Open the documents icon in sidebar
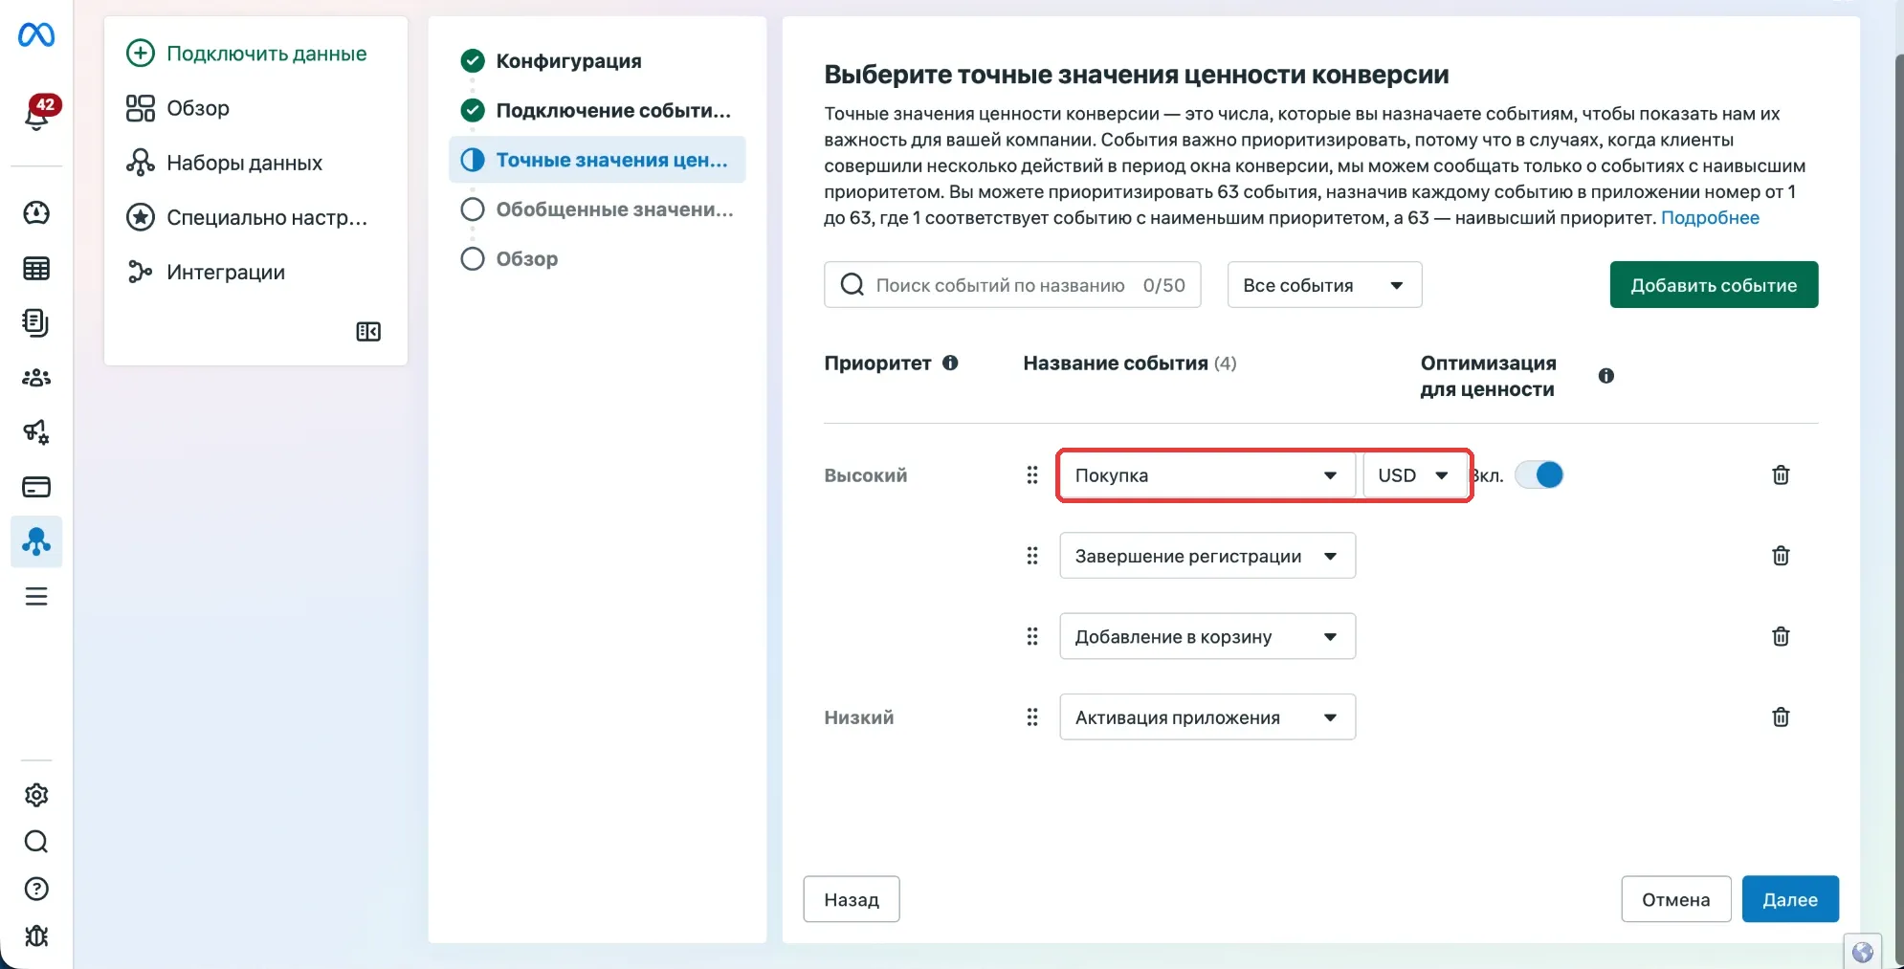1904x969 pixels. [36, 323]
